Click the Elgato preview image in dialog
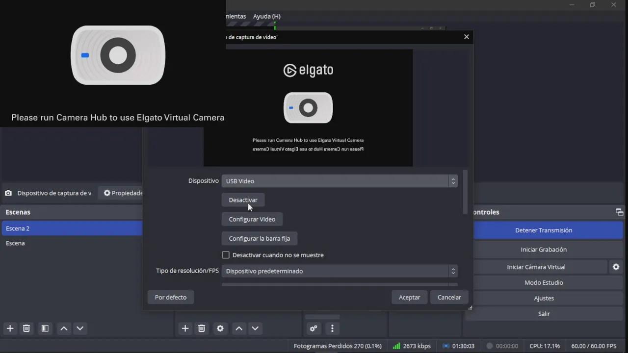This screenshot has width=628, height=353. [x=308, y=108]
